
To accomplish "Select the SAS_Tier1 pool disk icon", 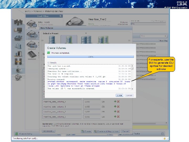I will (x=31, y=24).
